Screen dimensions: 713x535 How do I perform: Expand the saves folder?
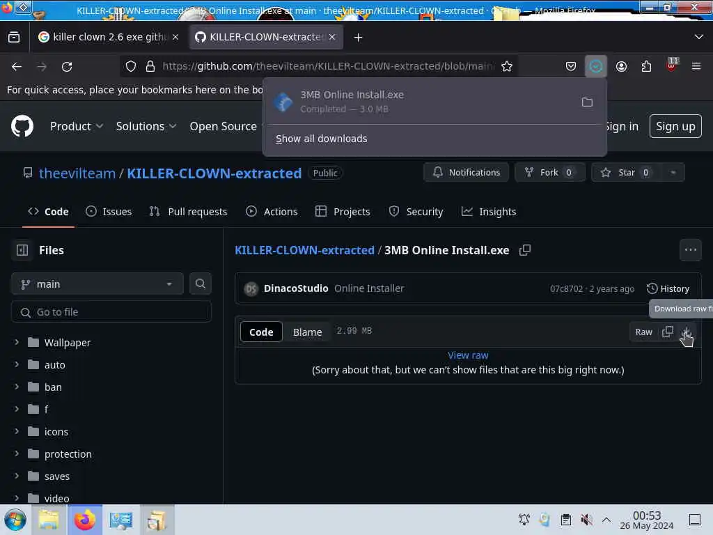click(x=17, y=476)
